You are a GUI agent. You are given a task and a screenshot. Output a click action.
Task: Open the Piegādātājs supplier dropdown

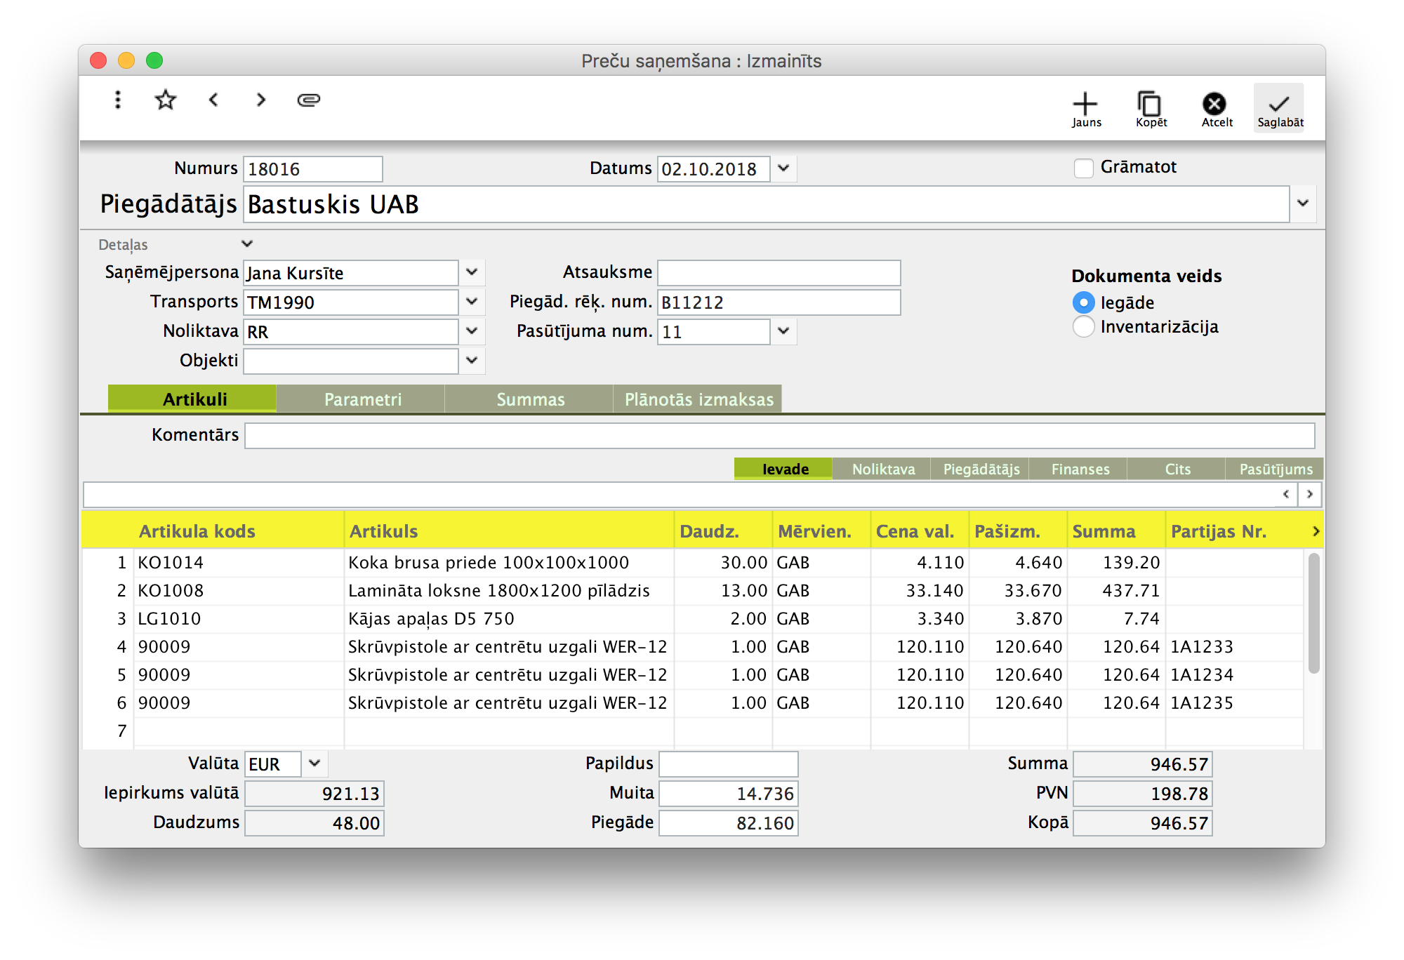[1303, 204]
